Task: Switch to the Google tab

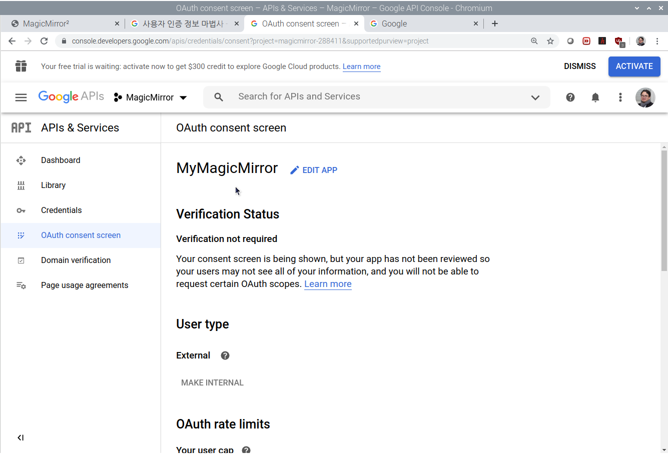Action: pyautogui.click(x=424, y=23)
